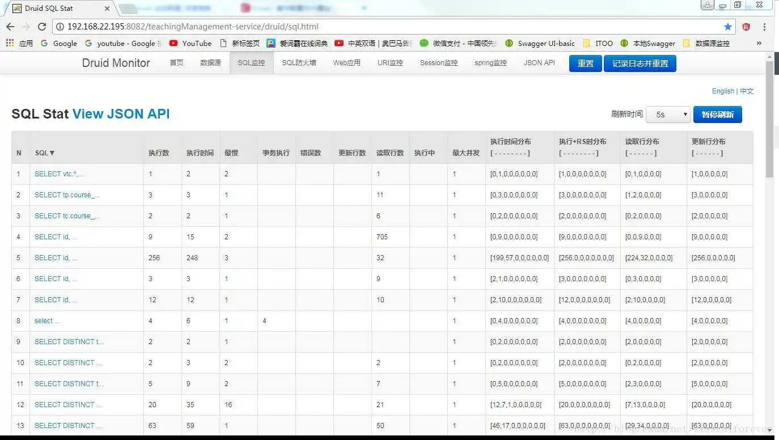
Task: Switch language to 中文
Action: pos(746,91)
